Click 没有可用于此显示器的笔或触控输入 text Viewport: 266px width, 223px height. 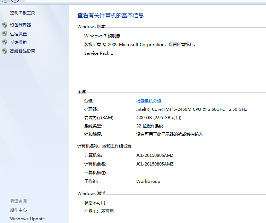point(170,134)
